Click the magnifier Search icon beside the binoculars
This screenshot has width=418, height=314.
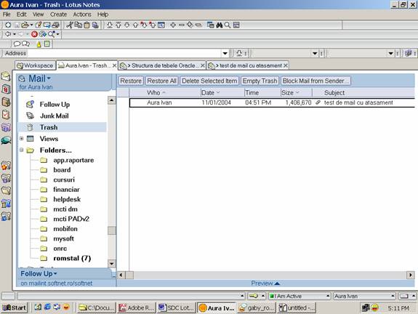coord(228,25)
